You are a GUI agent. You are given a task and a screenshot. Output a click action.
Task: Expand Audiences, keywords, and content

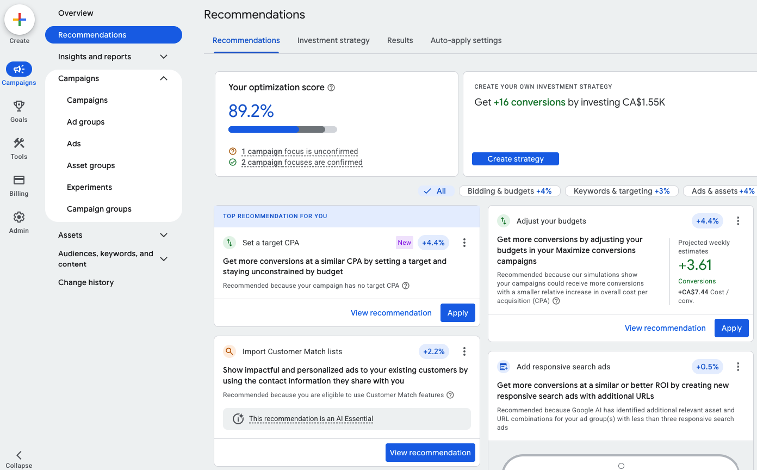tap(164, 259)
